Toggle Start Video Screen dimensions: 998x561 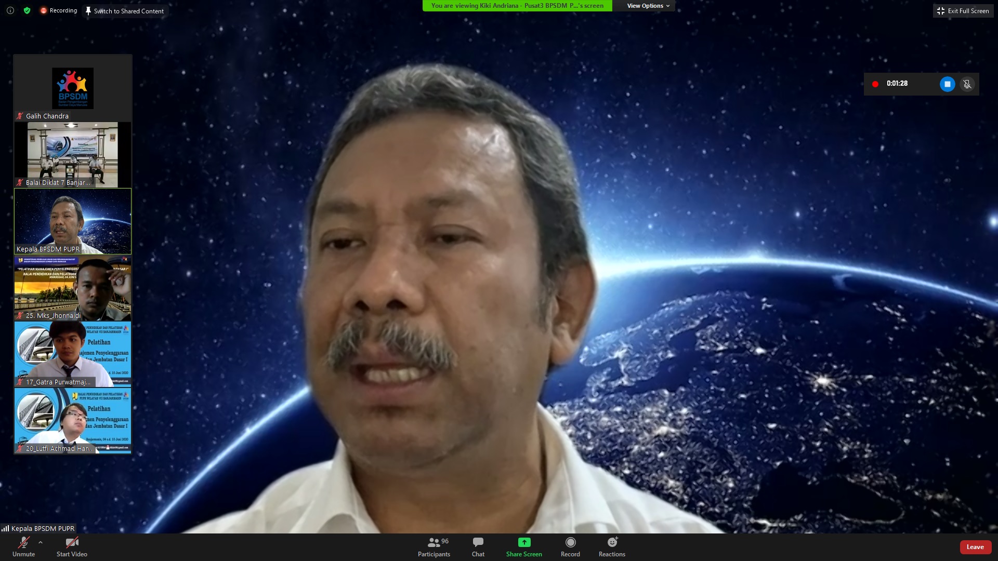pos(72,546)
